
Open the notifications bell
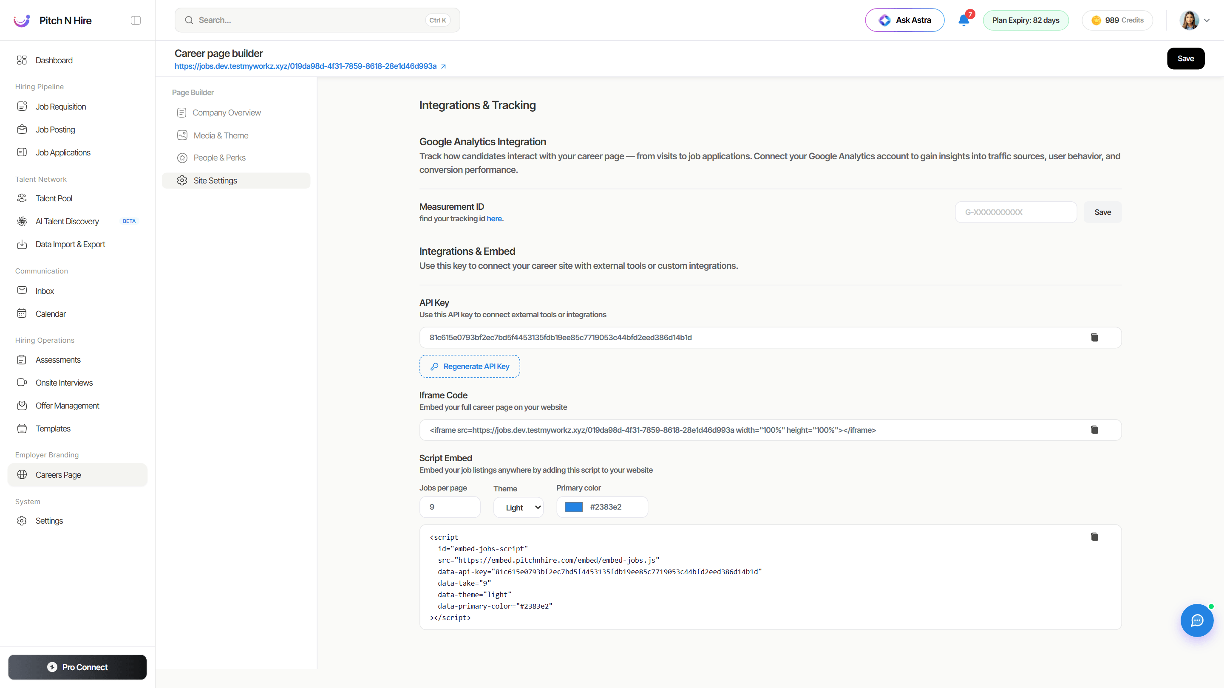pyautogui.click(x=963, y=20)
